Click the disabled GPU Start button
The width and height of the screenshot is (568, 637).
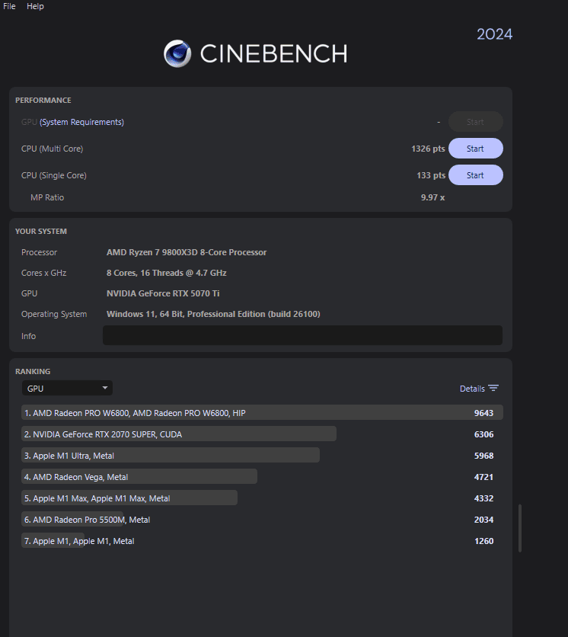pyautogui.click(x=475, y=121)
